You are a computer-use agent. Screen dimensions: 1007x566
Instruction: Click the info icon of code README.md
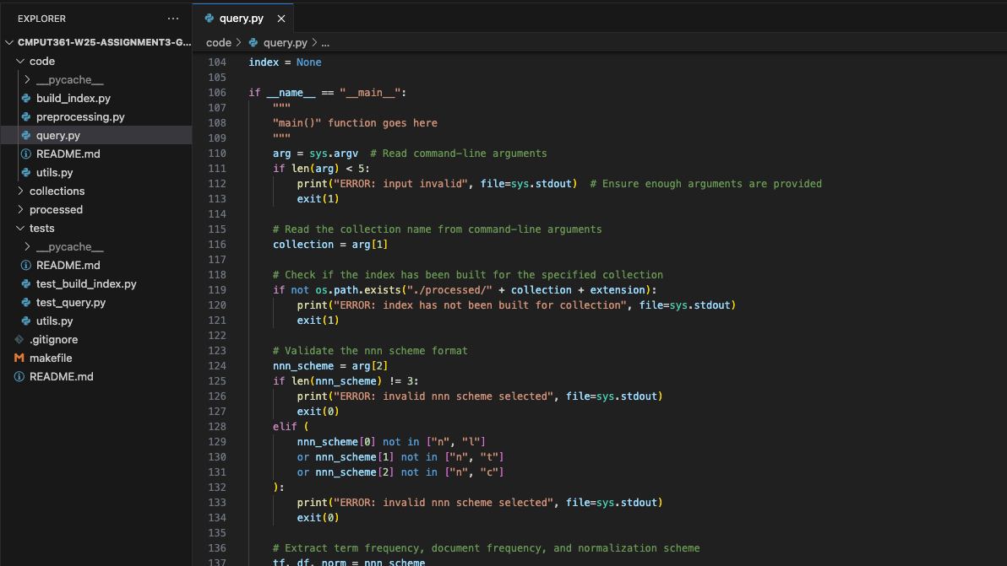tap(26, 154)
